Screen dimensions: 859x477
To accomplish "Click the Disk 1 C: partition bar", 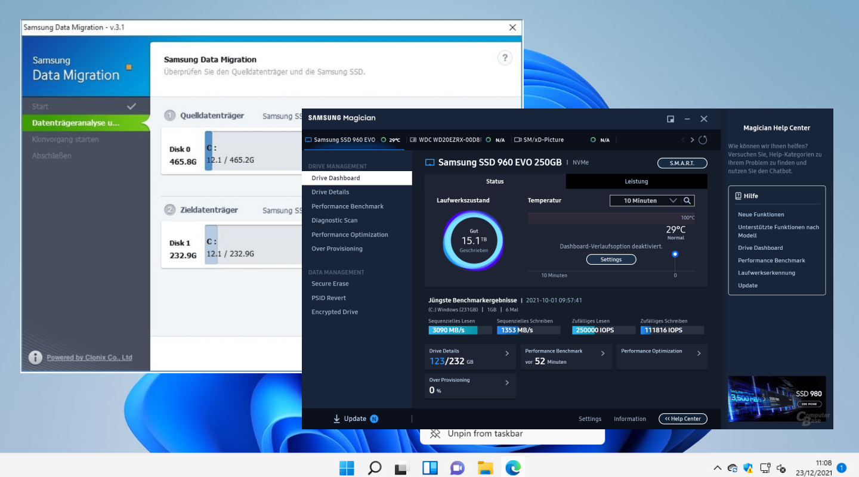I will [253, 245].
